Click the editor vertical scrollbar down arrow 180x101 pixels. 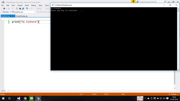[x=175, y=88]
